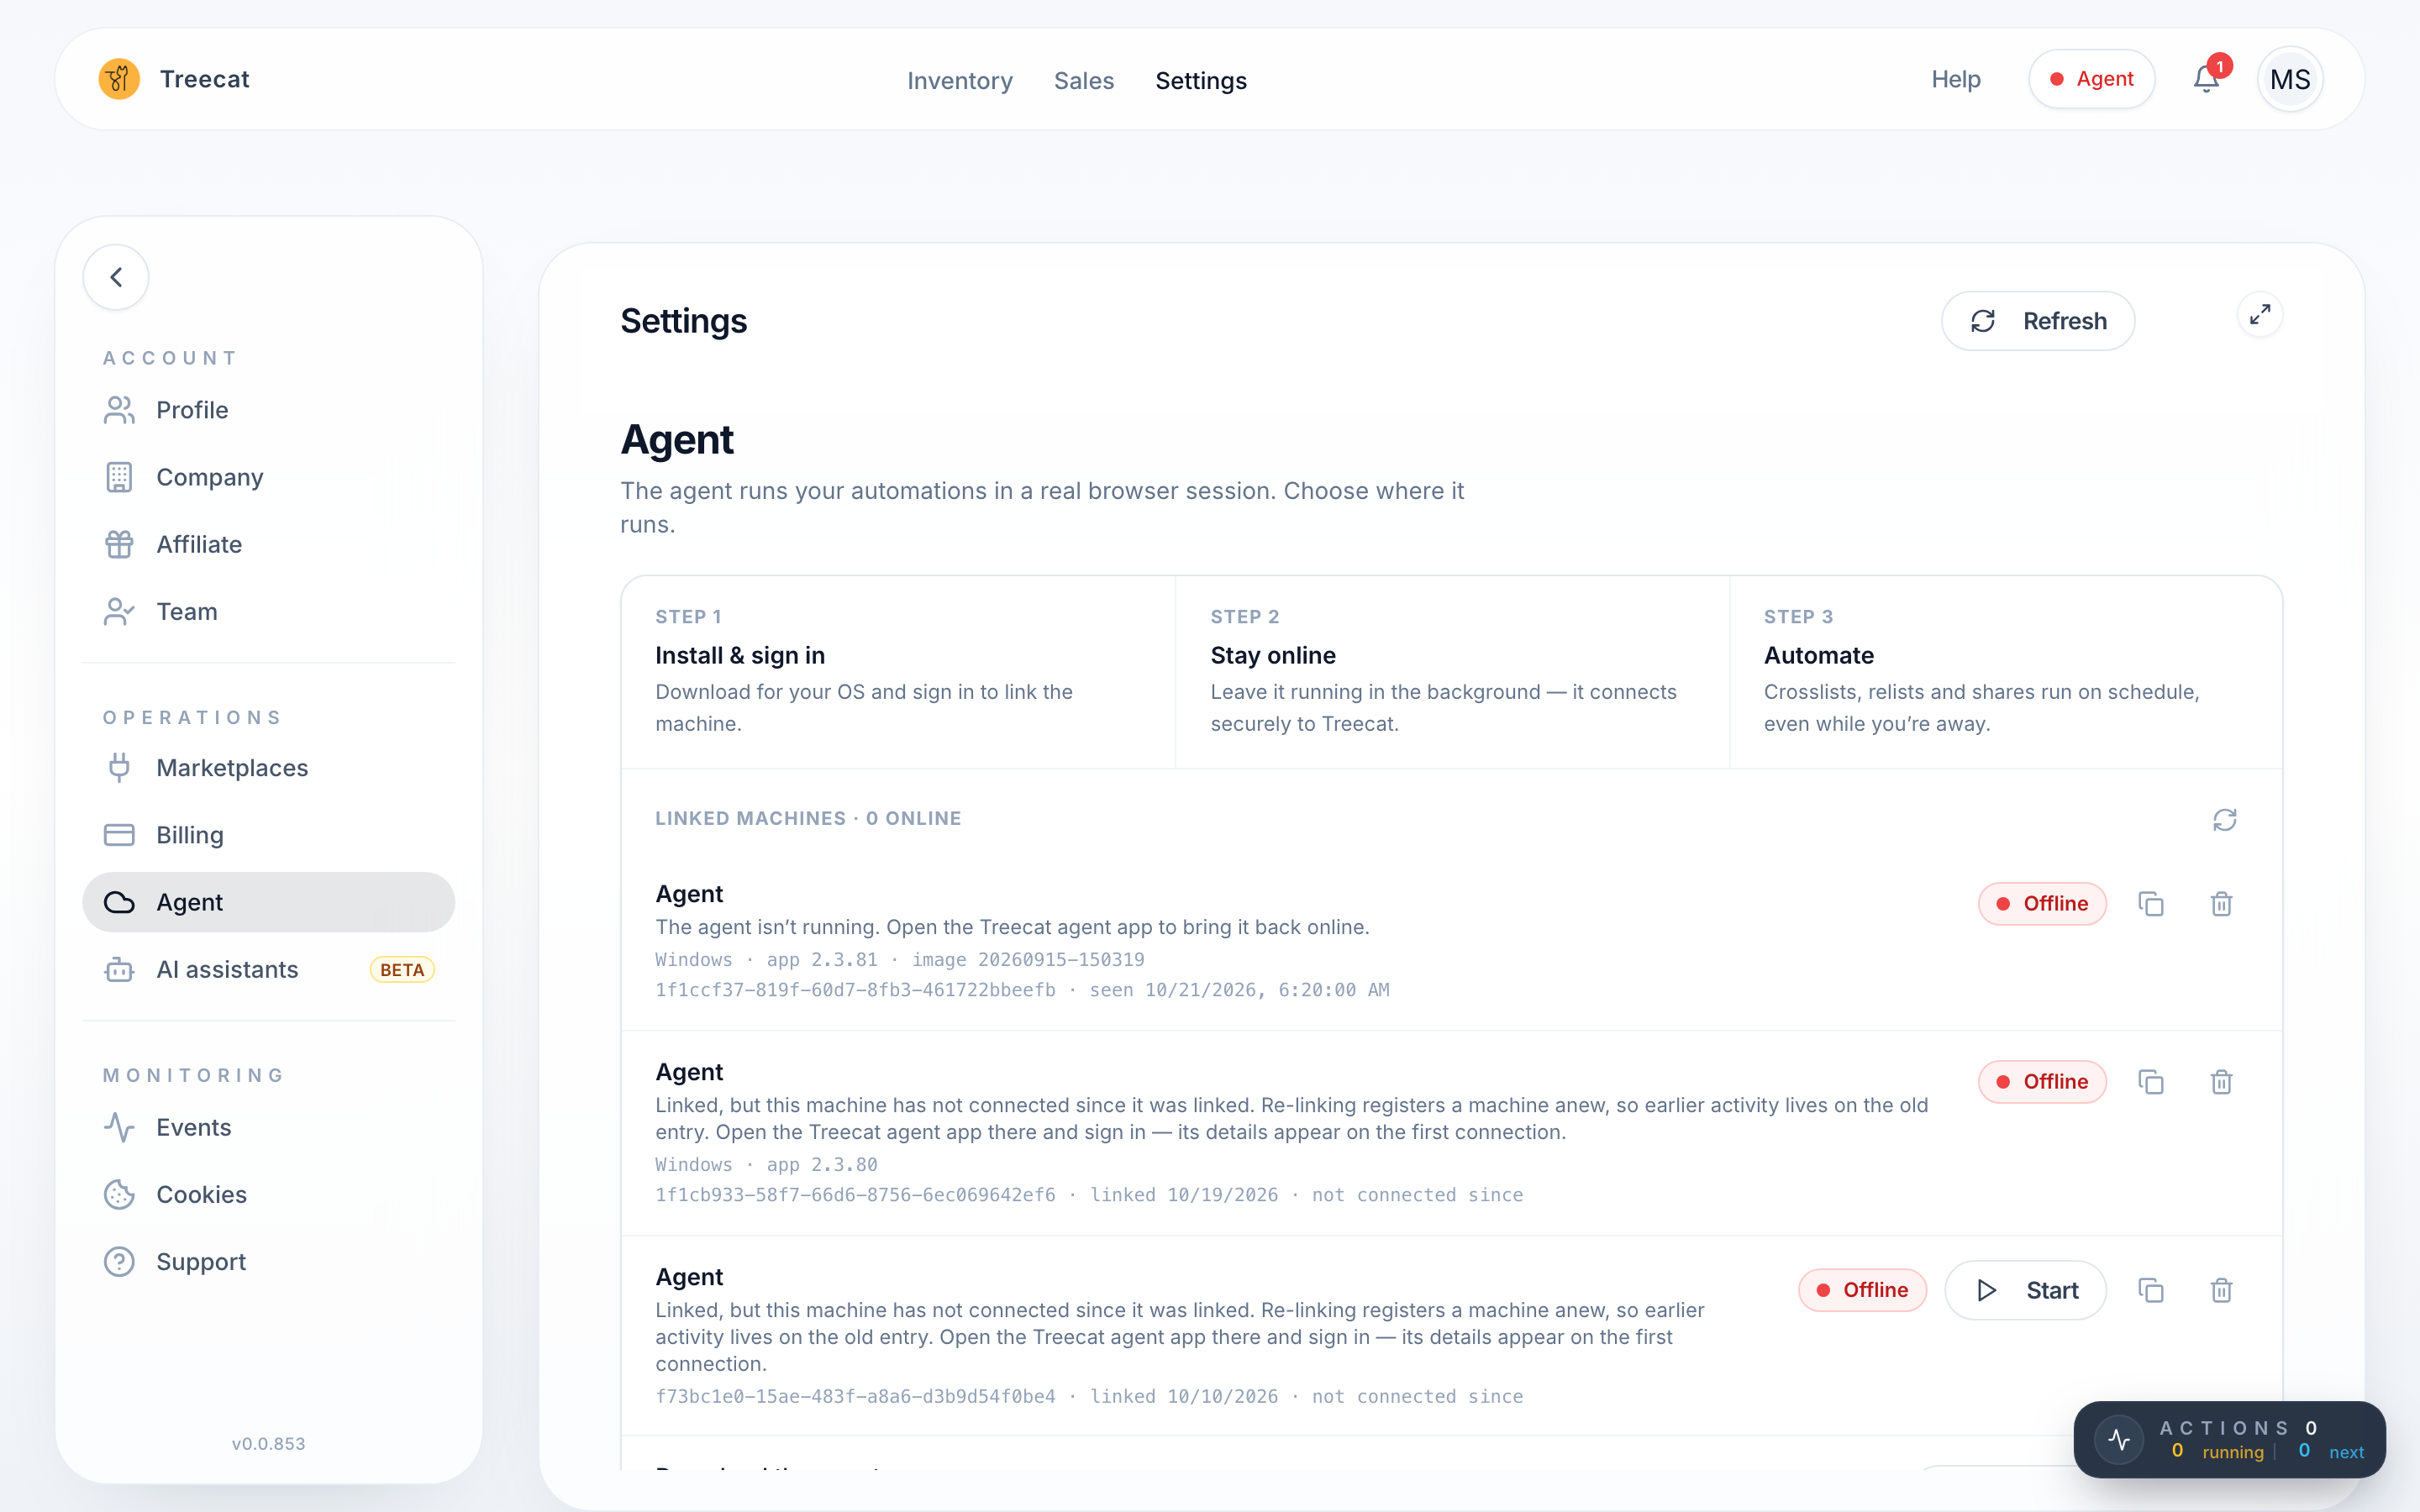Delete the agent 1f1cb933 machine
2420x1512 pixels.
pos(2221,1082)
